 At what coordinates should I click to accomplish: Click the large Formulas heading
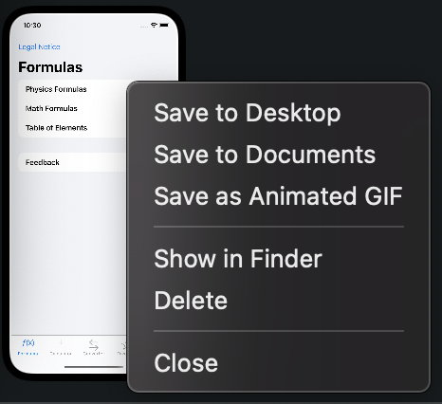point(50,67)
